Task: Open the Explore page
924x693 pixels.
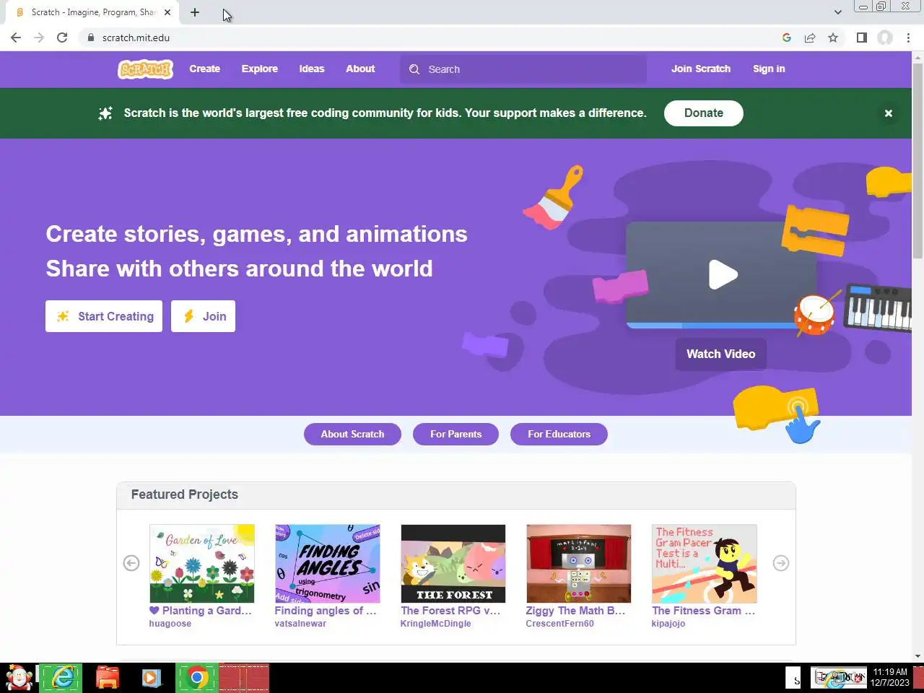Action: point(259,69)
